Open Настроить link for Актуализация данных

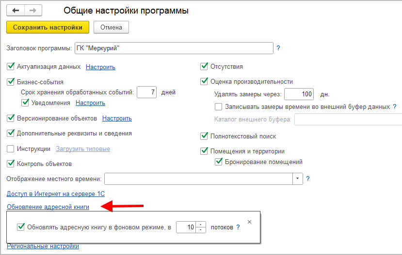click(100, 67)
